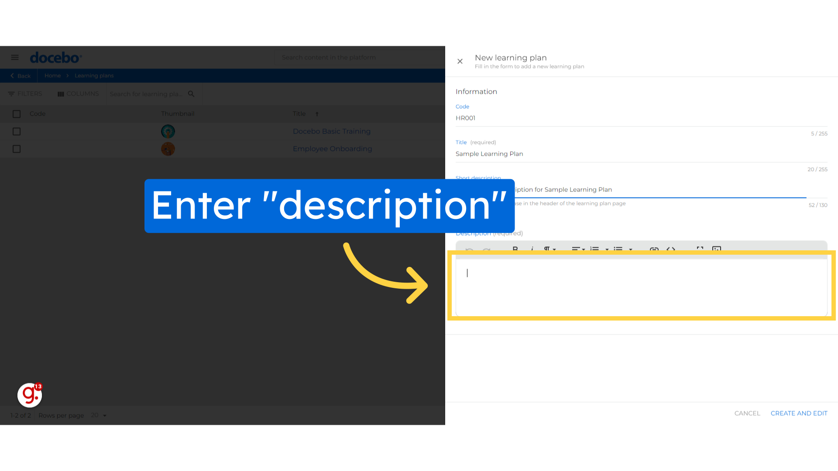This screenshot has width=838, height=471.
Task: Click the fullscreen expand icon
Action: [700, 250]
